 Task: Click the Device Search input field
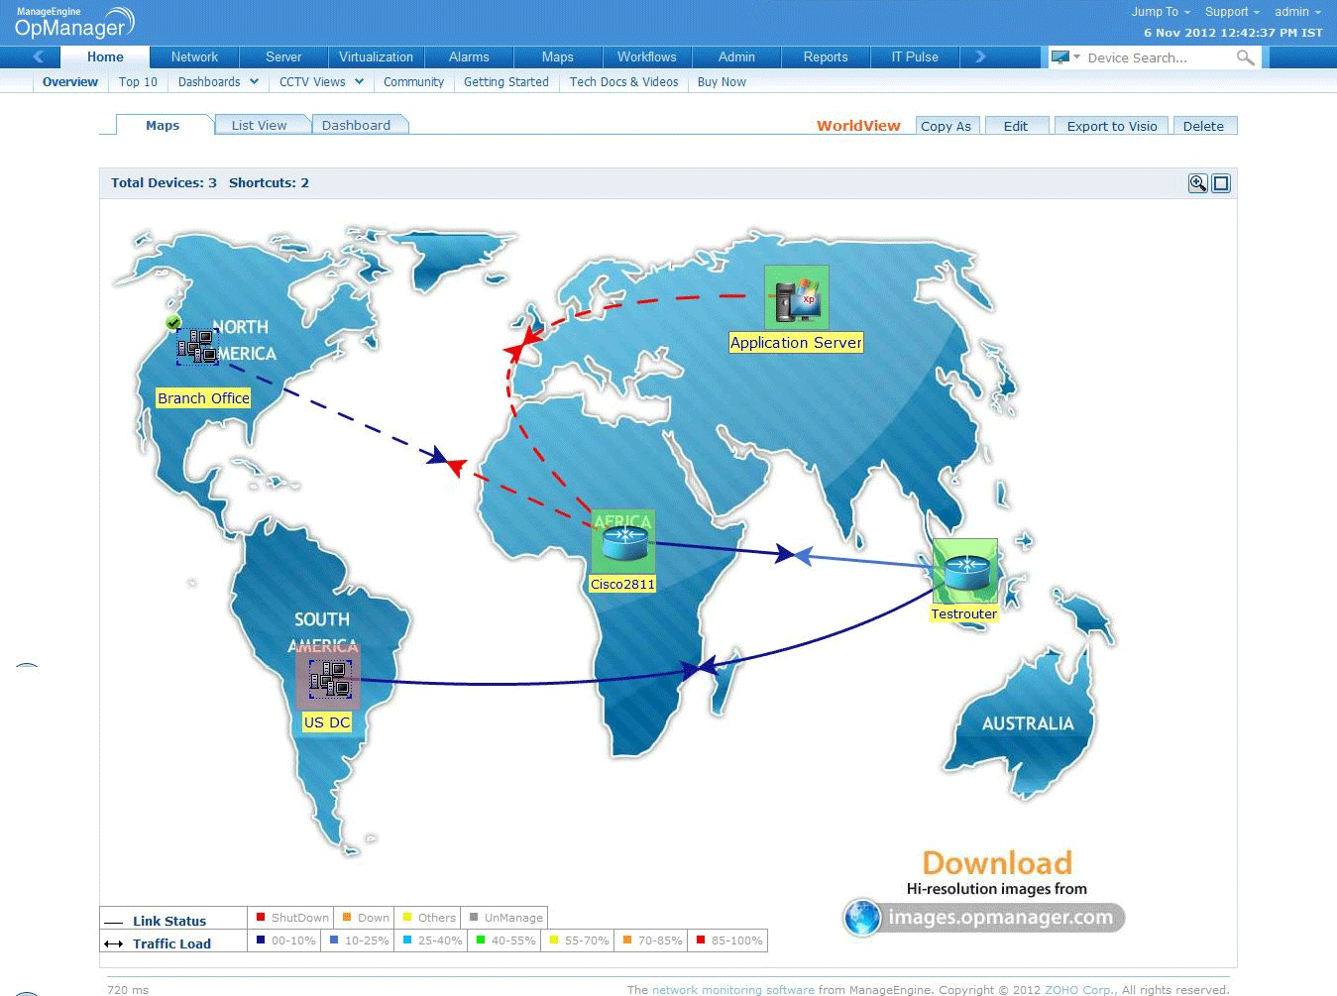(x=1158, y=57)
